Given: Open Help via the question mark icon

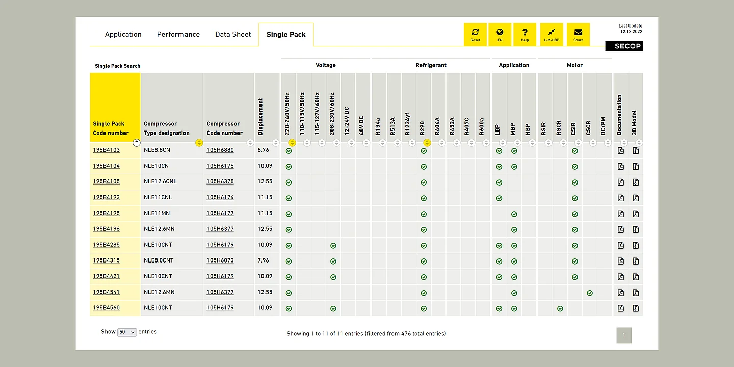Looking at the screenshot, I should point(525,34).
